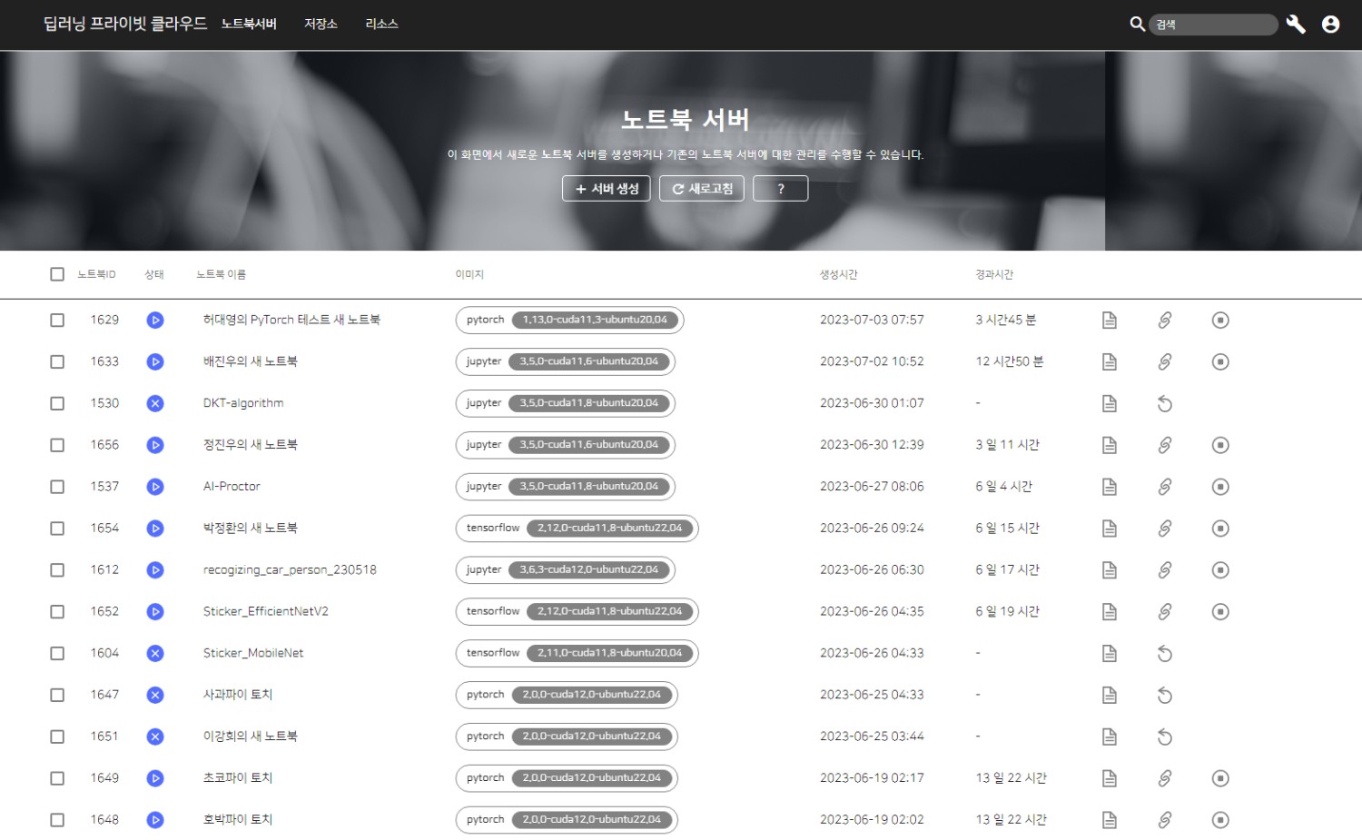
Task: Open the 노트북서버 menu
Action: click(249, 24)
